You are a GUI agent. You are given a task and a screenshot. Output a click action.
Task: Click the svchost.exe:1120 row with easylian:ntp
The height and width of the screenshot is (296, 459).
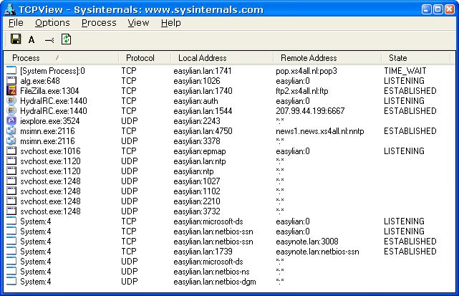pos(230,171)
